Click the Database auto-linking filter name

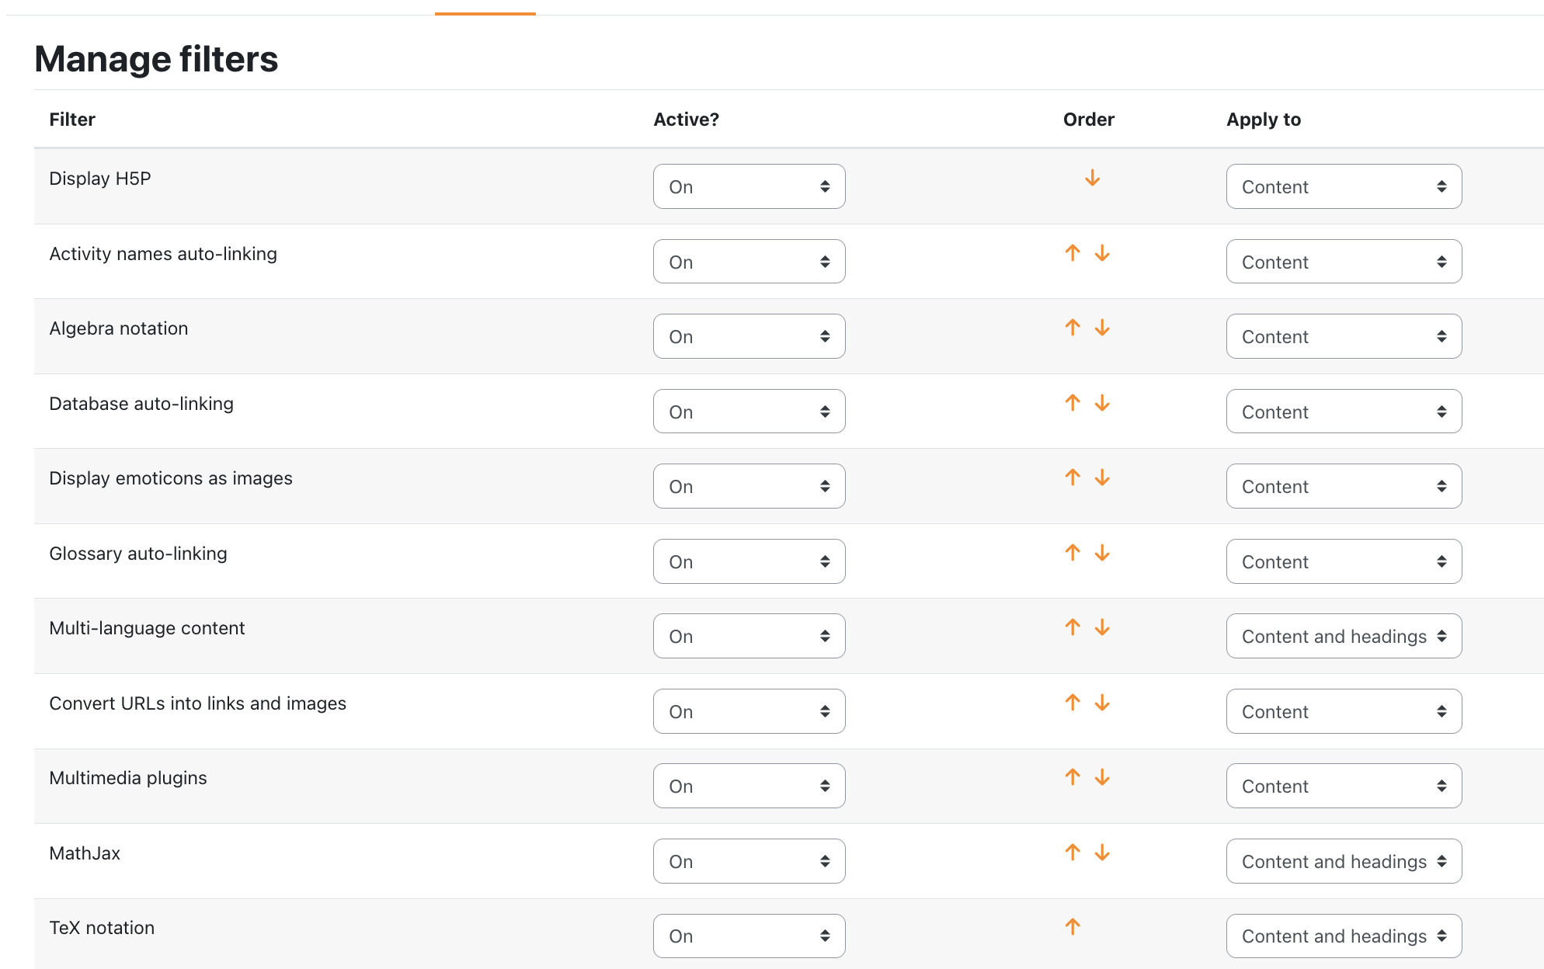point(141,404)
